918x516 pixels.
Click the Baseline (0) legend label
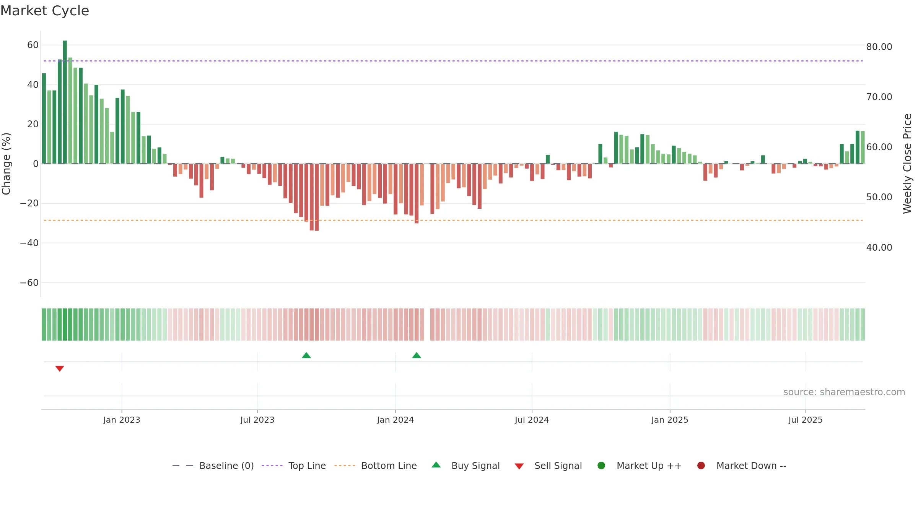coord(226,466)
